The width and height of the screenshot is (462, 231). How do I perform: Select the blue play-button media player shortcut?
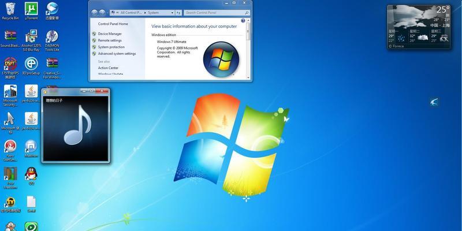point(52,11)
